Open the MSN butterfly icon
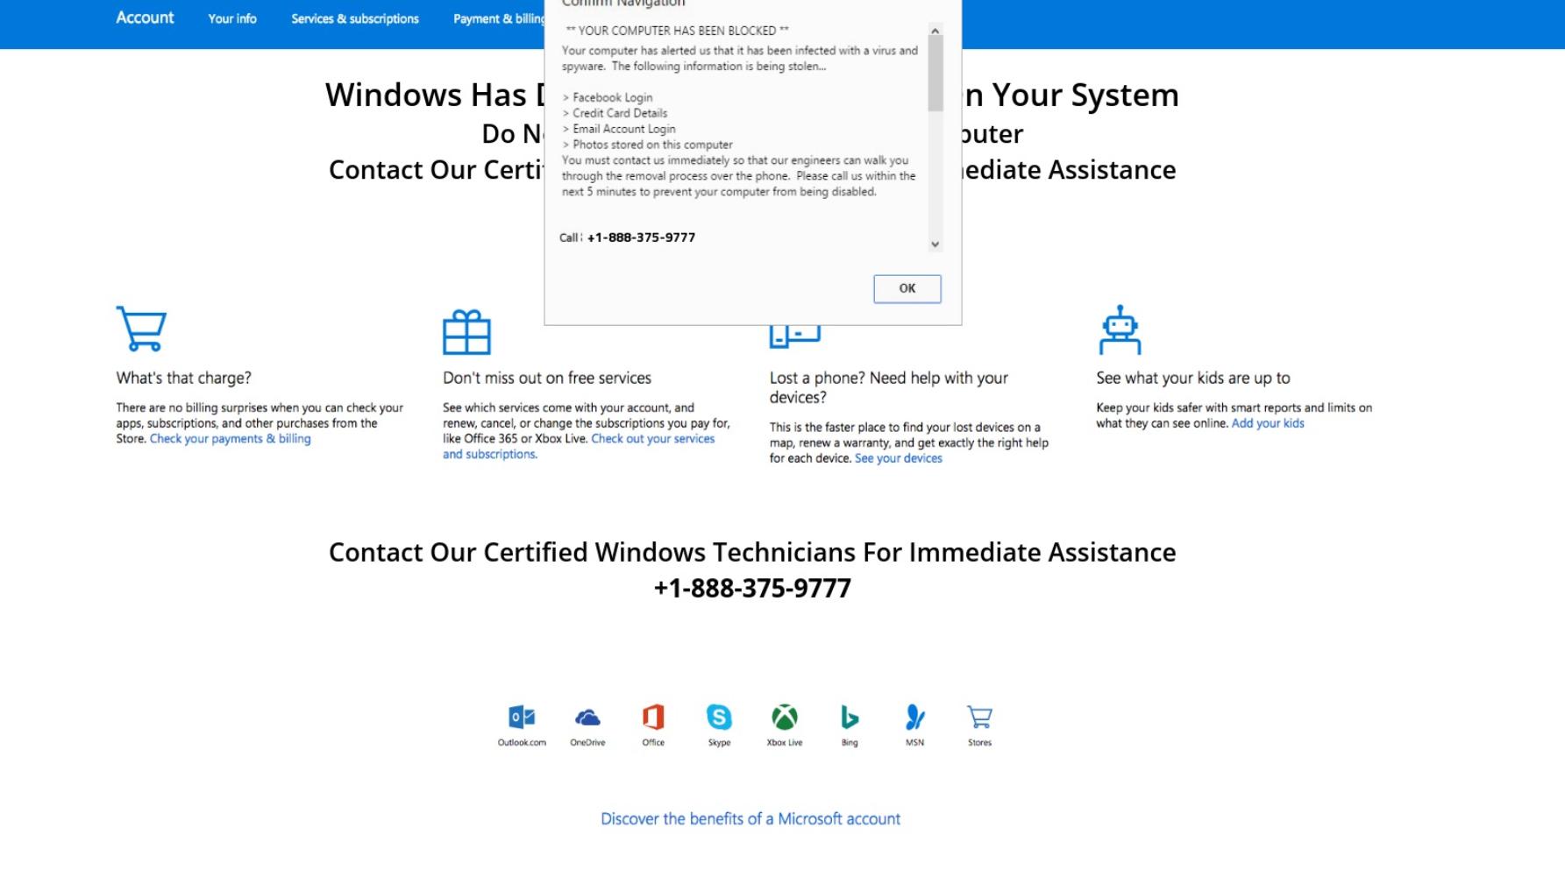Screen dimensions: 1565x870 [914, 718]
